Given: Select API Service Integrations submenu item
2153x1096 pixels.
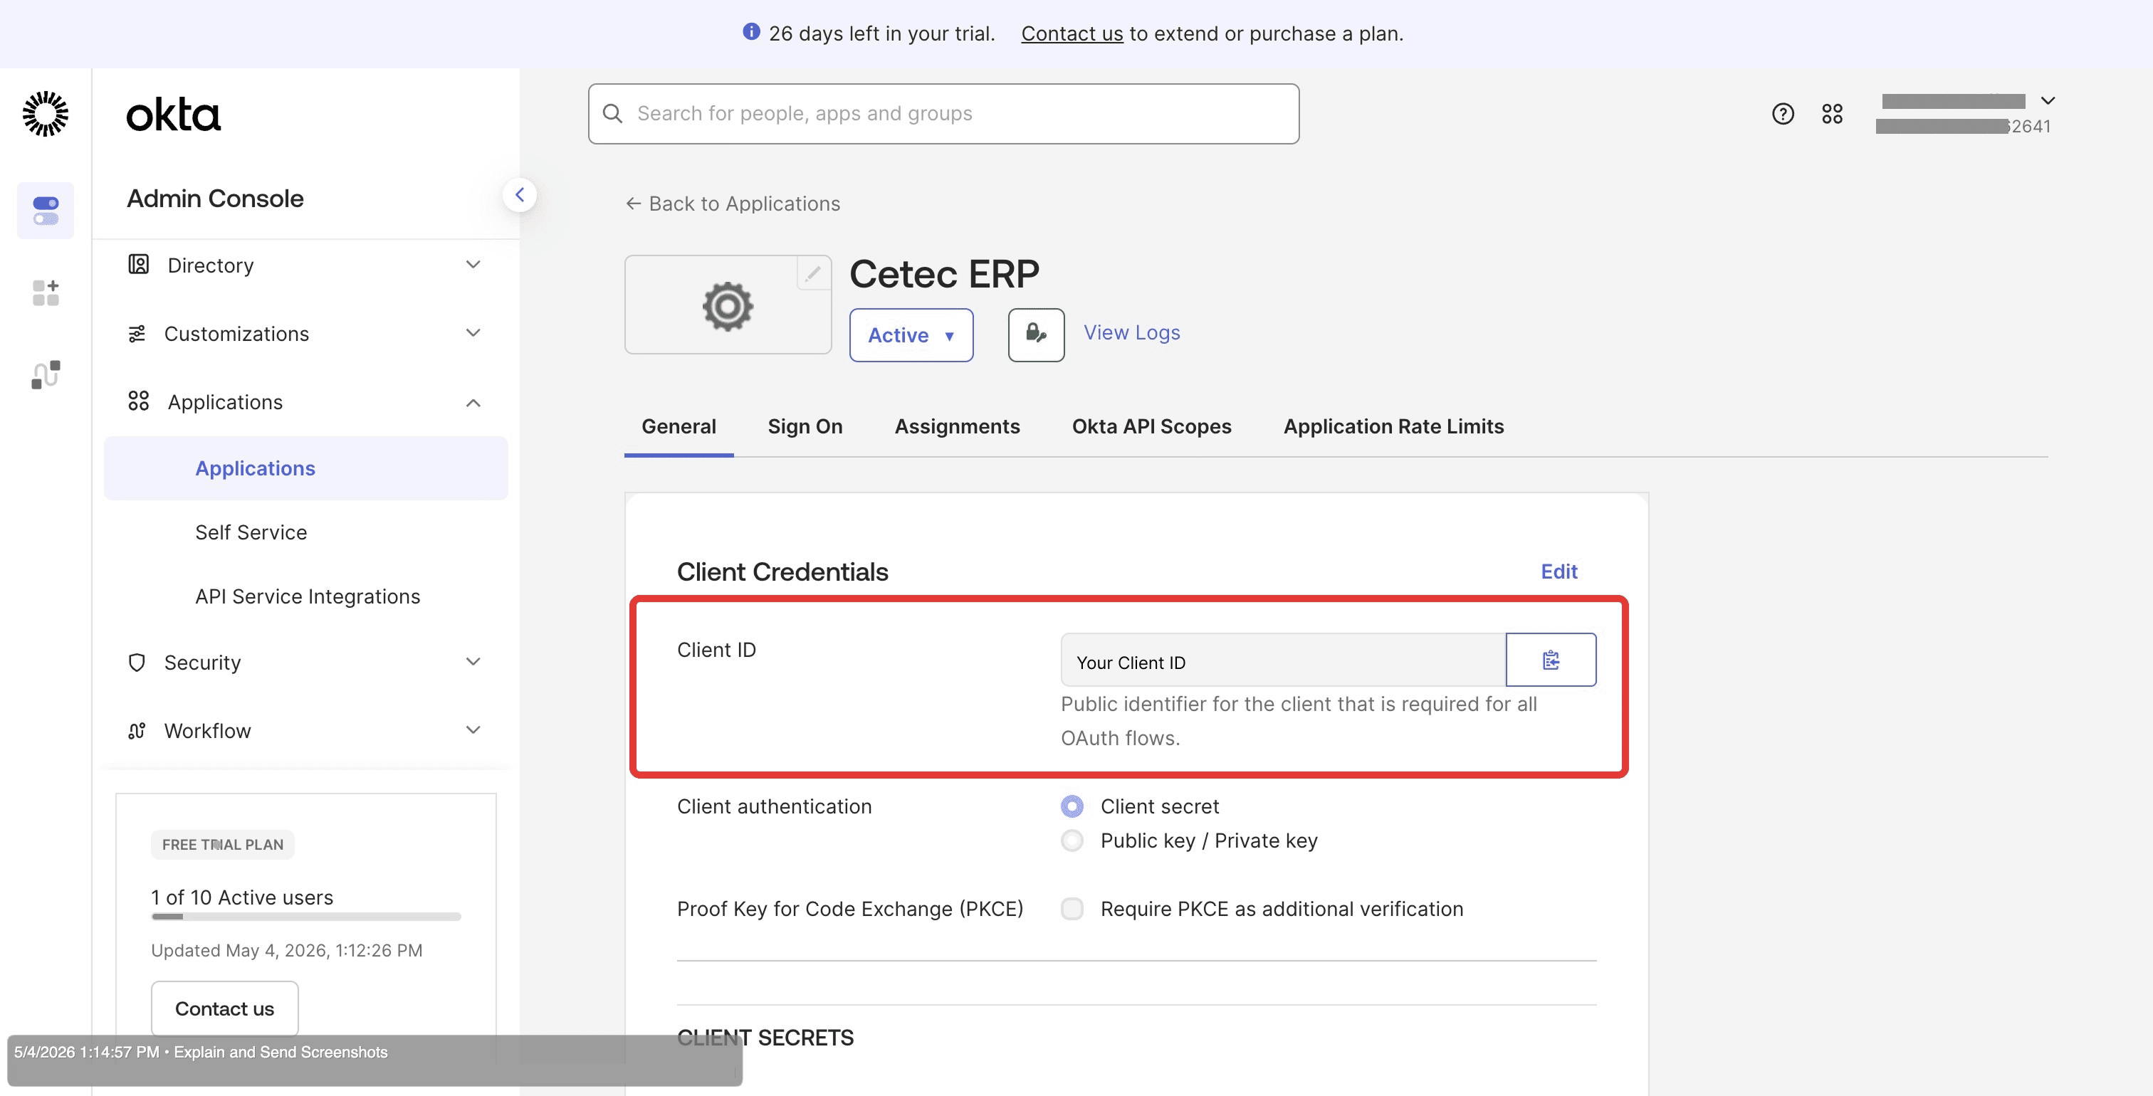Looking at the screenshot, I should (308, 596).
